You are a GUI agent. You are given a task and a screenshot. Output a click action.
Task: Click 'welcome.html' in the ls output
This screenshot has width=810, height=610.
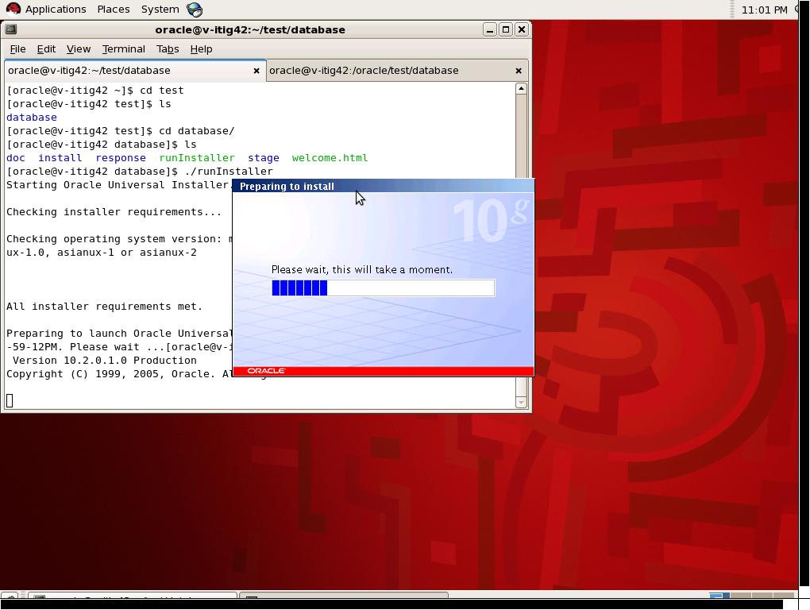[330, 157]
